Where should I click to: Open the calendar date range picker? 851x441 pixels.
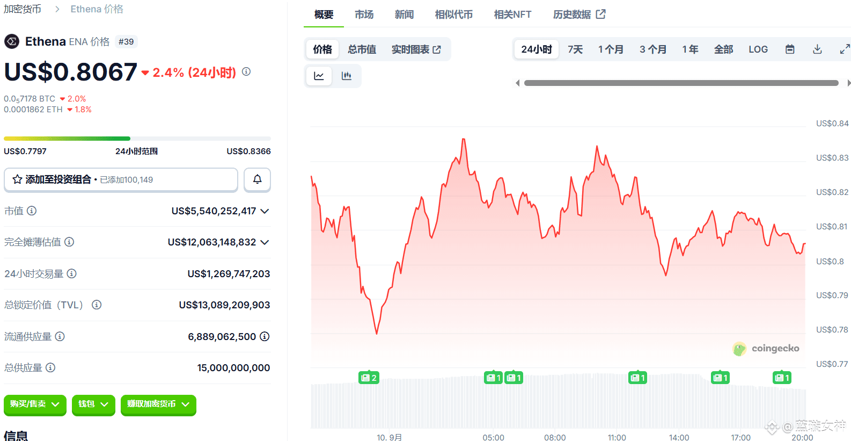pyautogui.click(x=790, y=49)
